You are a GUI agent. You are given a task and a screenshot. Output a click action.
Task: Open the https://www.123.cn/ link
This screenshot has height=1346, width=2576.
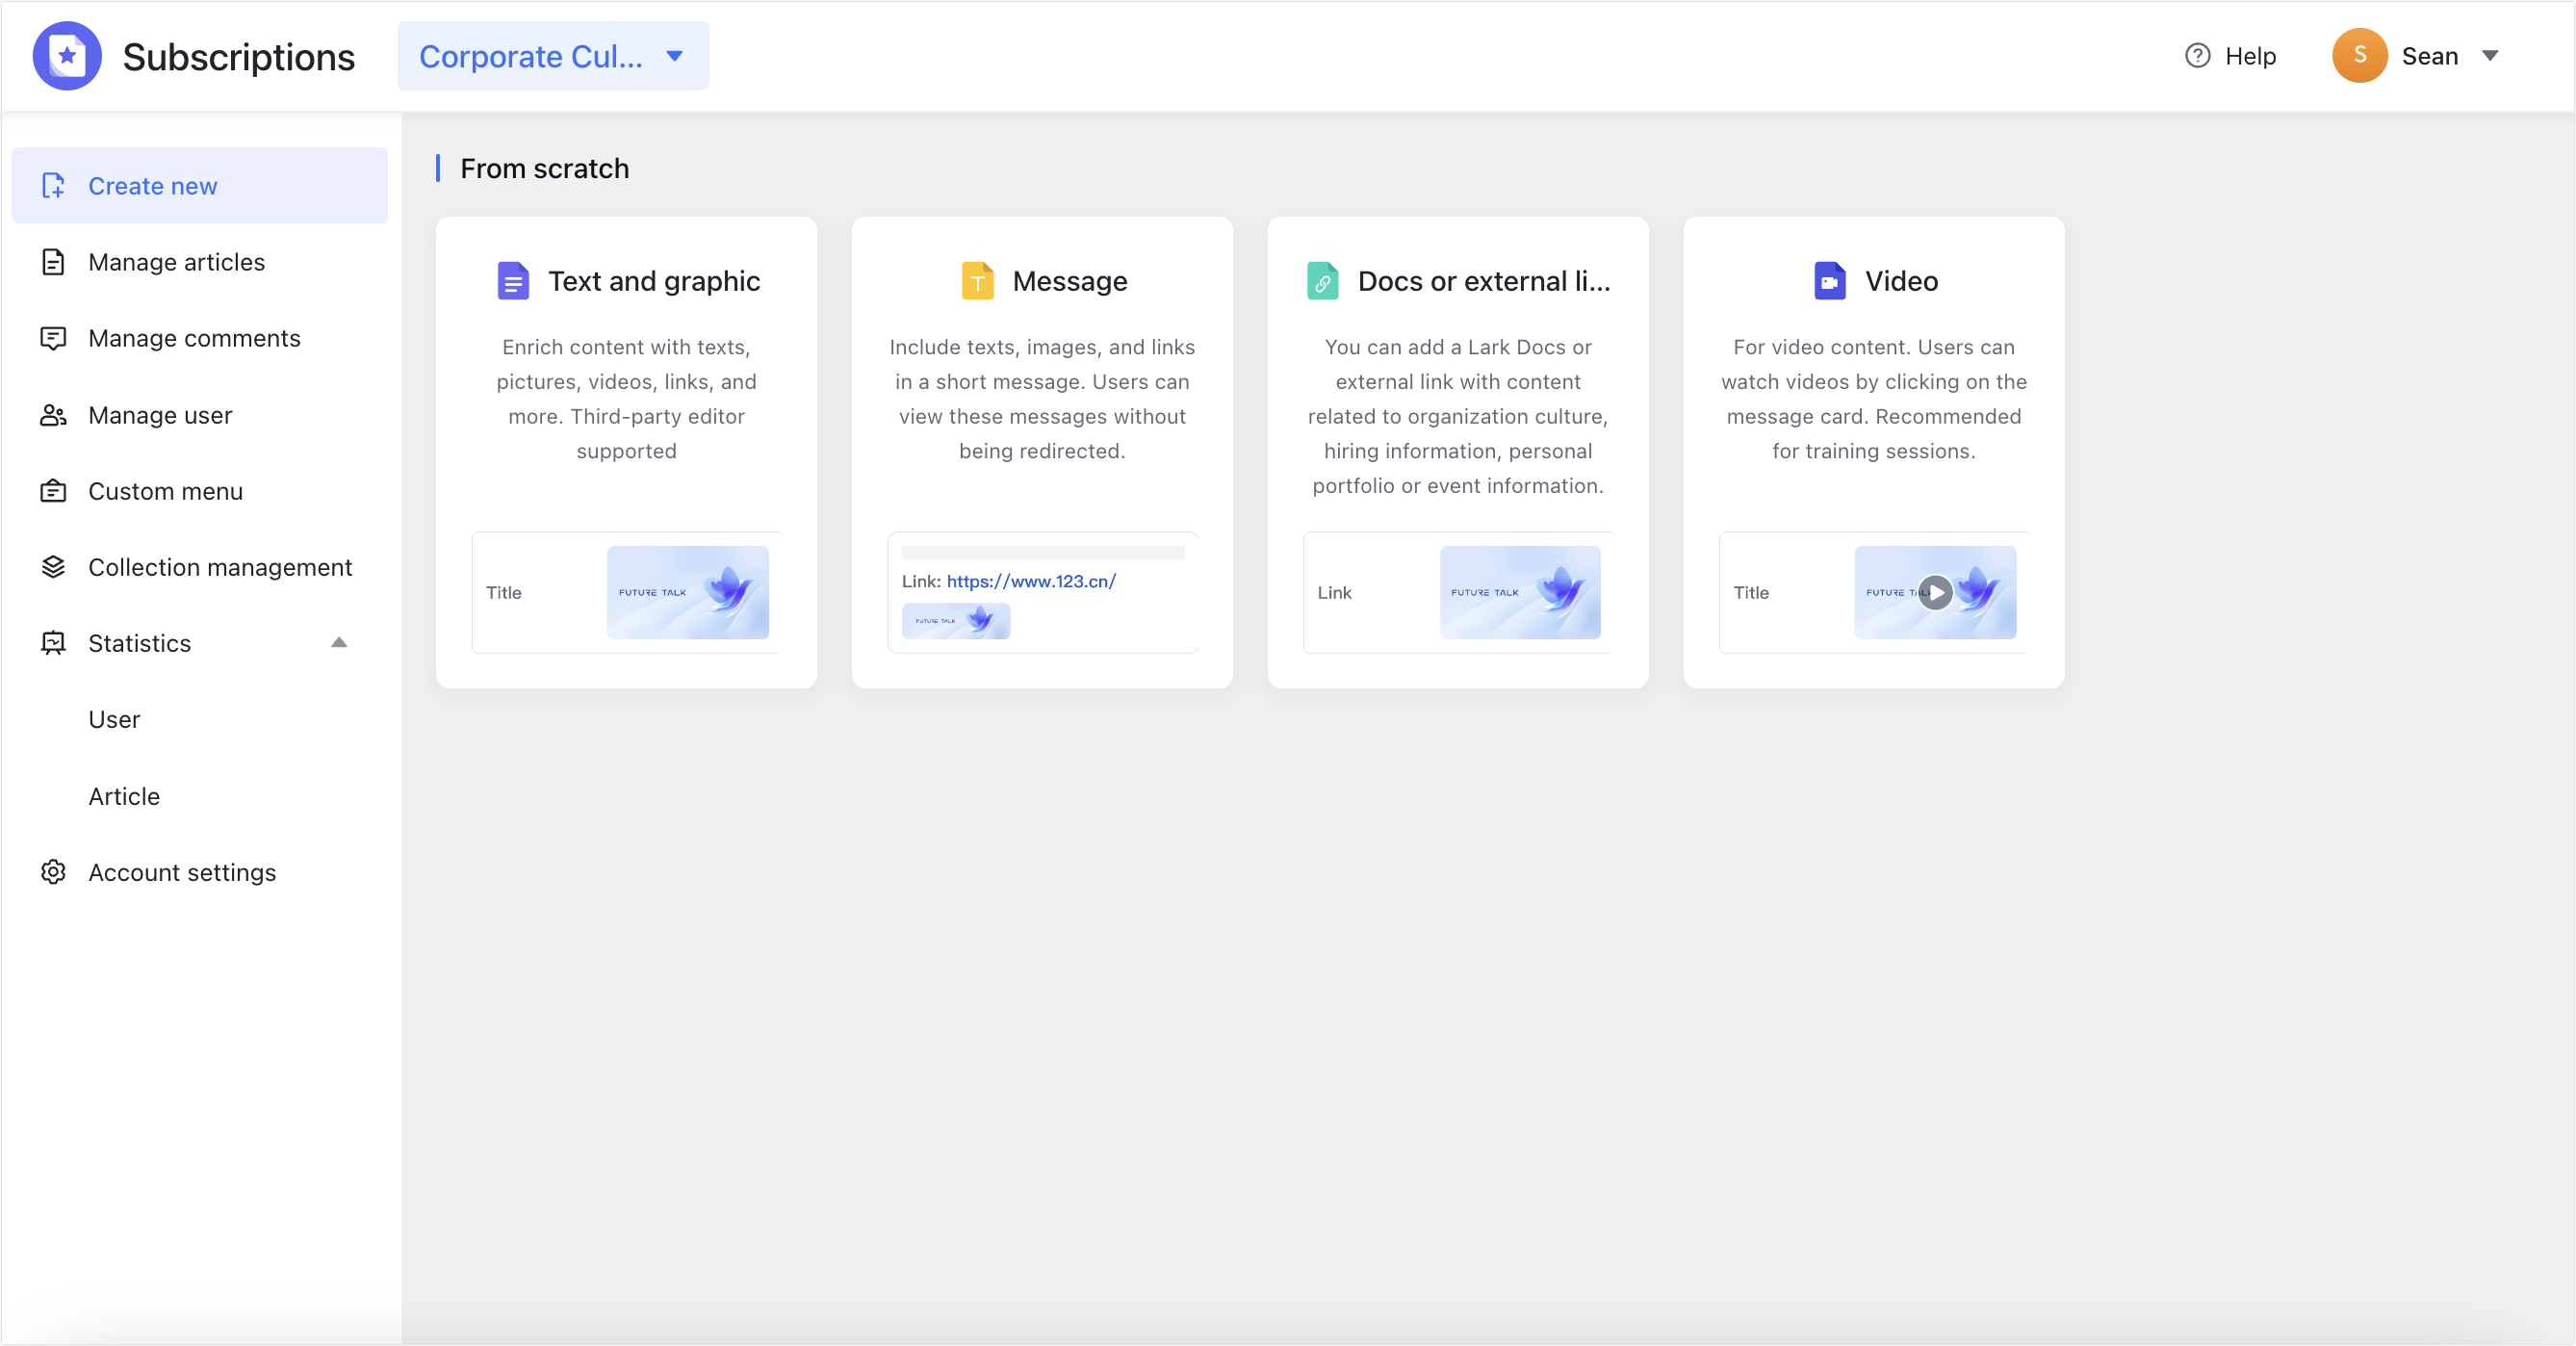click(x=1030, y=581)
